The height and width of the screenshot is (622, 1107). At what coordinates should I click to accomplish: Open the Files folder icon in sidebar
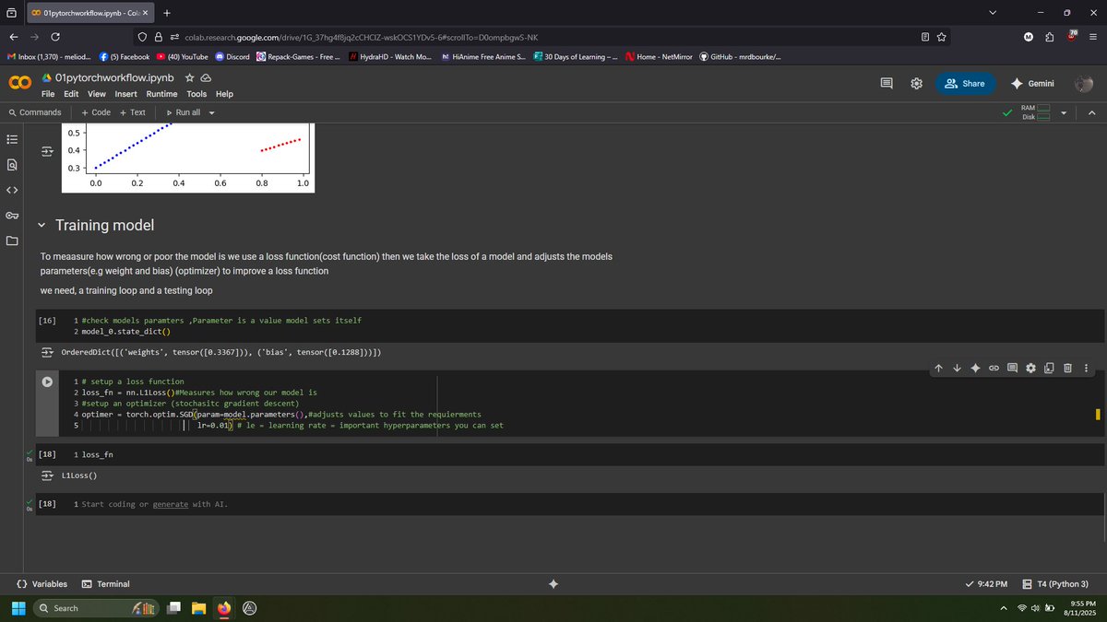point(12,241)
